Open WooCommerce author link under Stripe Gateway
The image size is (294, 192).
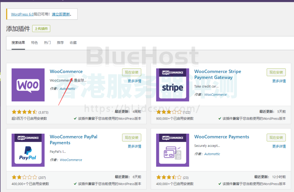[x=215, y=95]
